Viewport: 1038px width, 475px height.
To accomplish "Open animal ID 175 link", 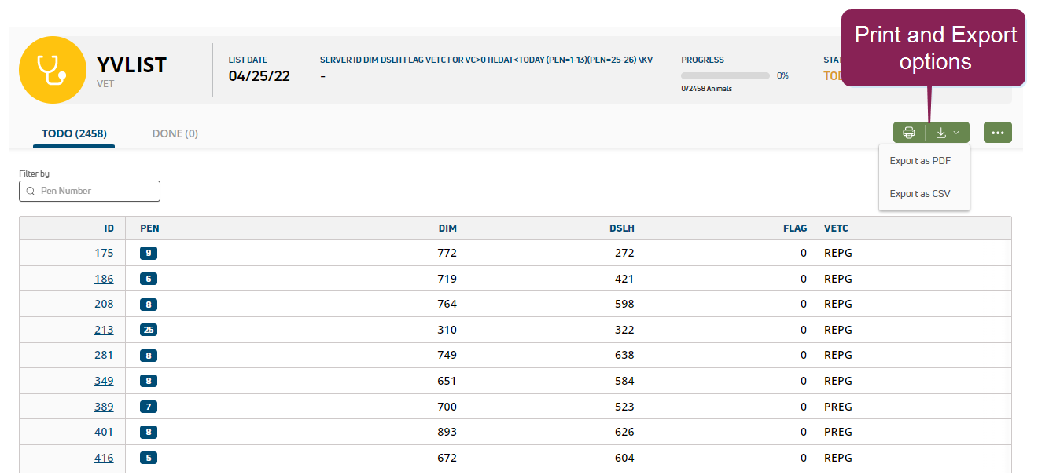I will [x=104, y=253].
